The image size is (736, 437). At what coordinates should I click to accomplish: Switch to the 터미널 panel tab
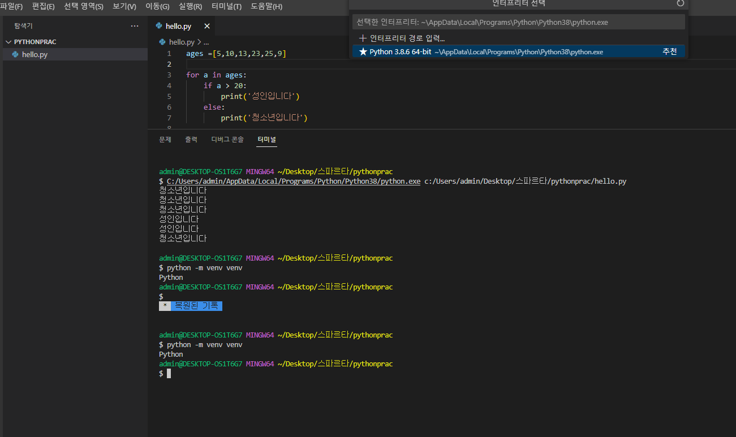pyautogui.click(x=267, y=139)
